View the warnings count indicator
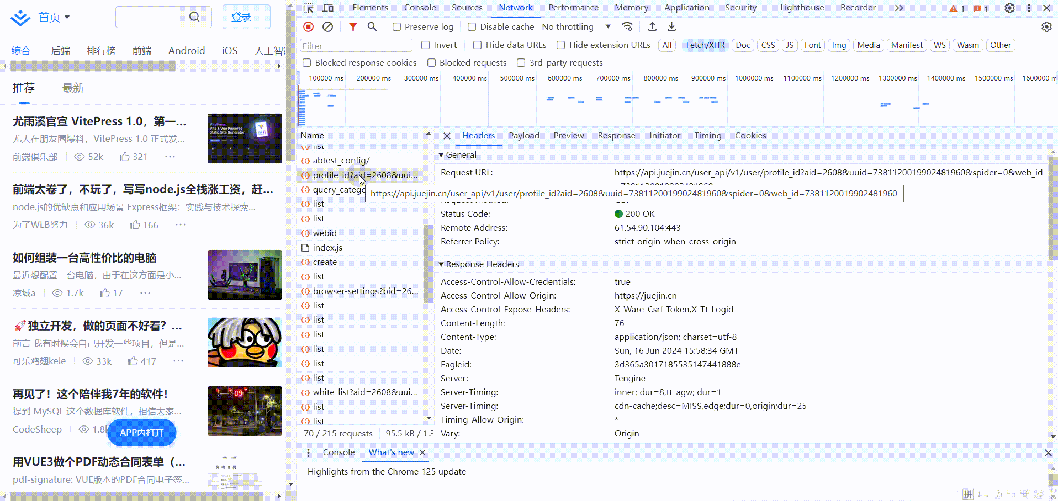The image size is (1058, 501). pos(957,8)
